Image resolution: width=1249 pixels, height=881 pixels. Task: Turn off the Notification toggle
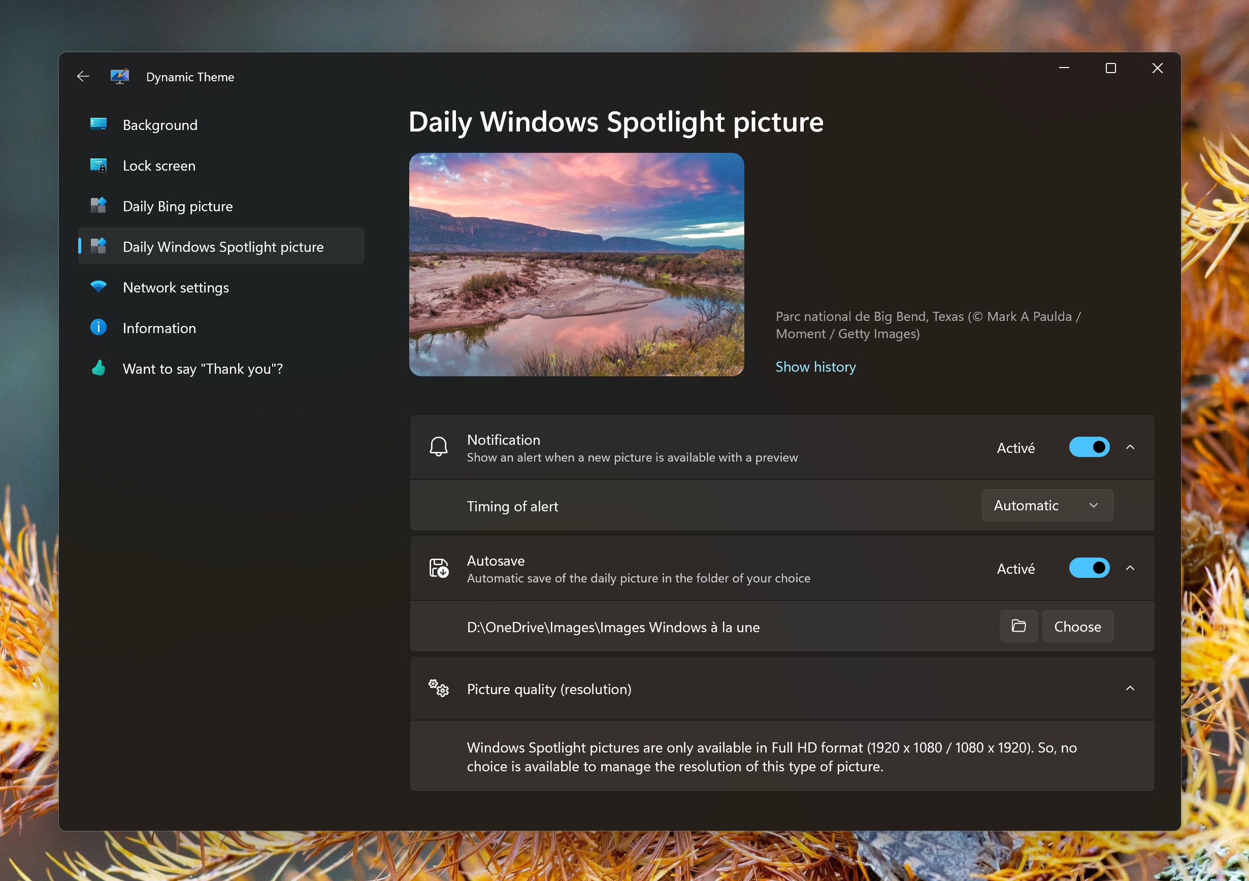pos(1089,447)
